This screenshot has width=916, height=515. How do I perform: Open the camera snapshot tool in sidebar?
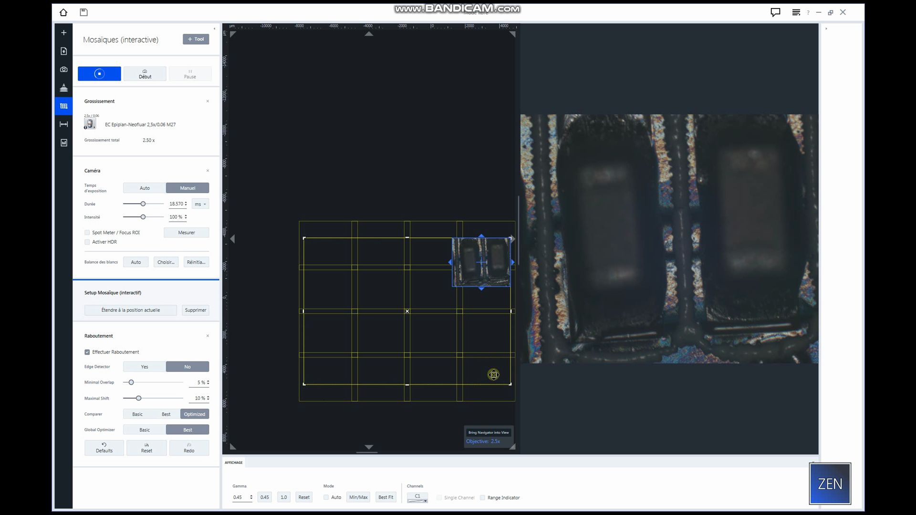(63, 69)
